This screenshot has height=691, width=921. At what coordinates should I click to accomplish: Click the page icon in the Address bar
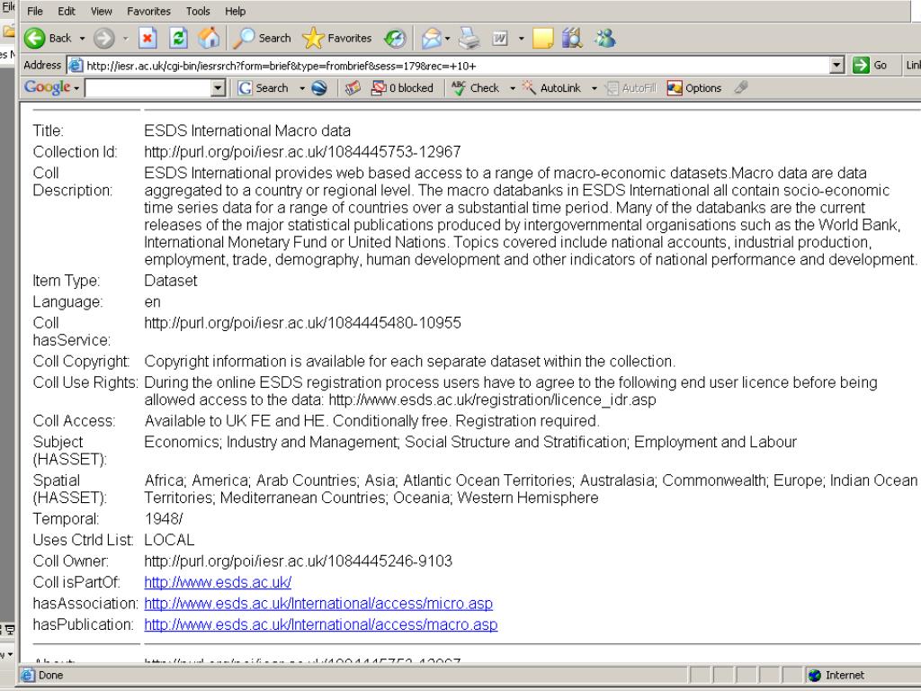(x=76, y=65)
